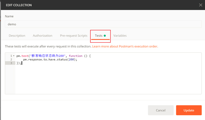Click line number 2 in editor gutter
The width and height of the screenshot is (205, 120).
click(11, 59)
